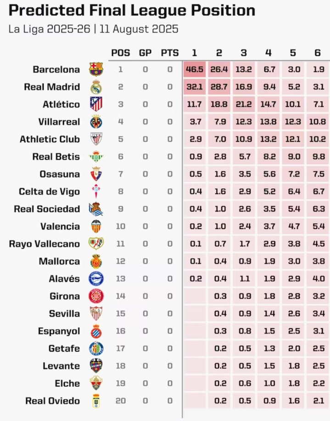Select the Celta de Vigo crest
The height and width of the screenshot is (421, 330).
click(96, 191)
